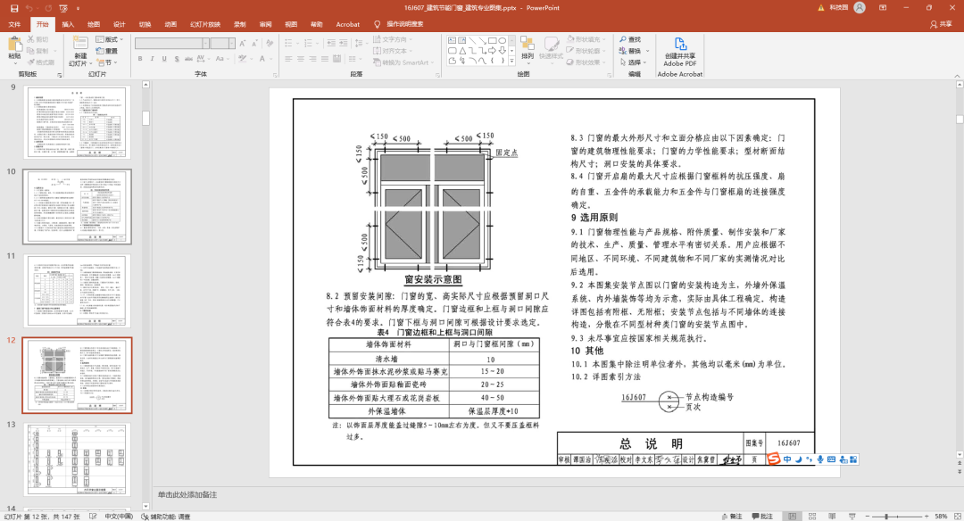Image resolution: width=964 pixels, height=521 pixels.
Task: Click the Comments (批注) button in status bar
Action: (x=762, y=517)
